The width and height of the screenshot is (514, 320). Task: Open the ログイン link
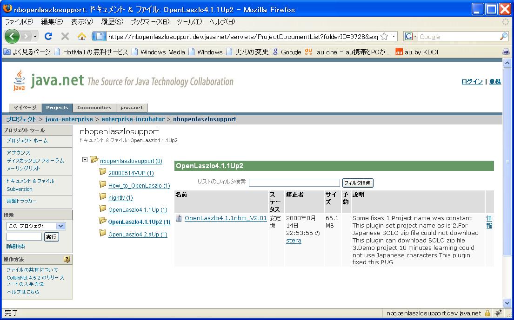pyautogui.click(x=472, y=82)
